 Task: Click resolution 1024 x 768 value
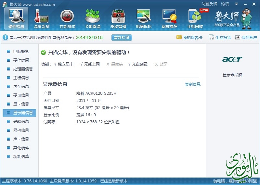(x=98, y=122)
